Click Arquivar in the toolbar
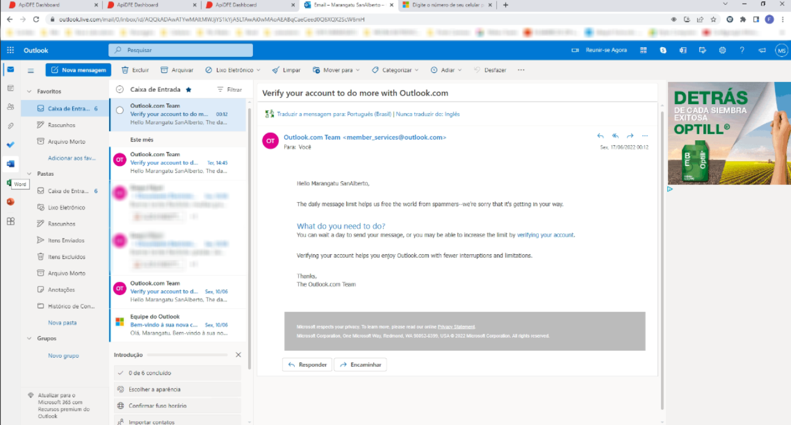The height and width of the screenshot is (425, 791). (177, 70)
